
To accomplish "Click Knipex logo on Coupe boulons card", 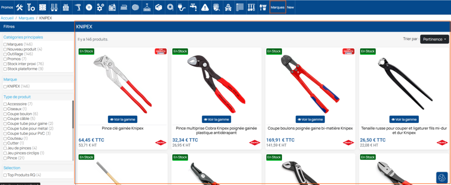I will (x=348, y=142).
